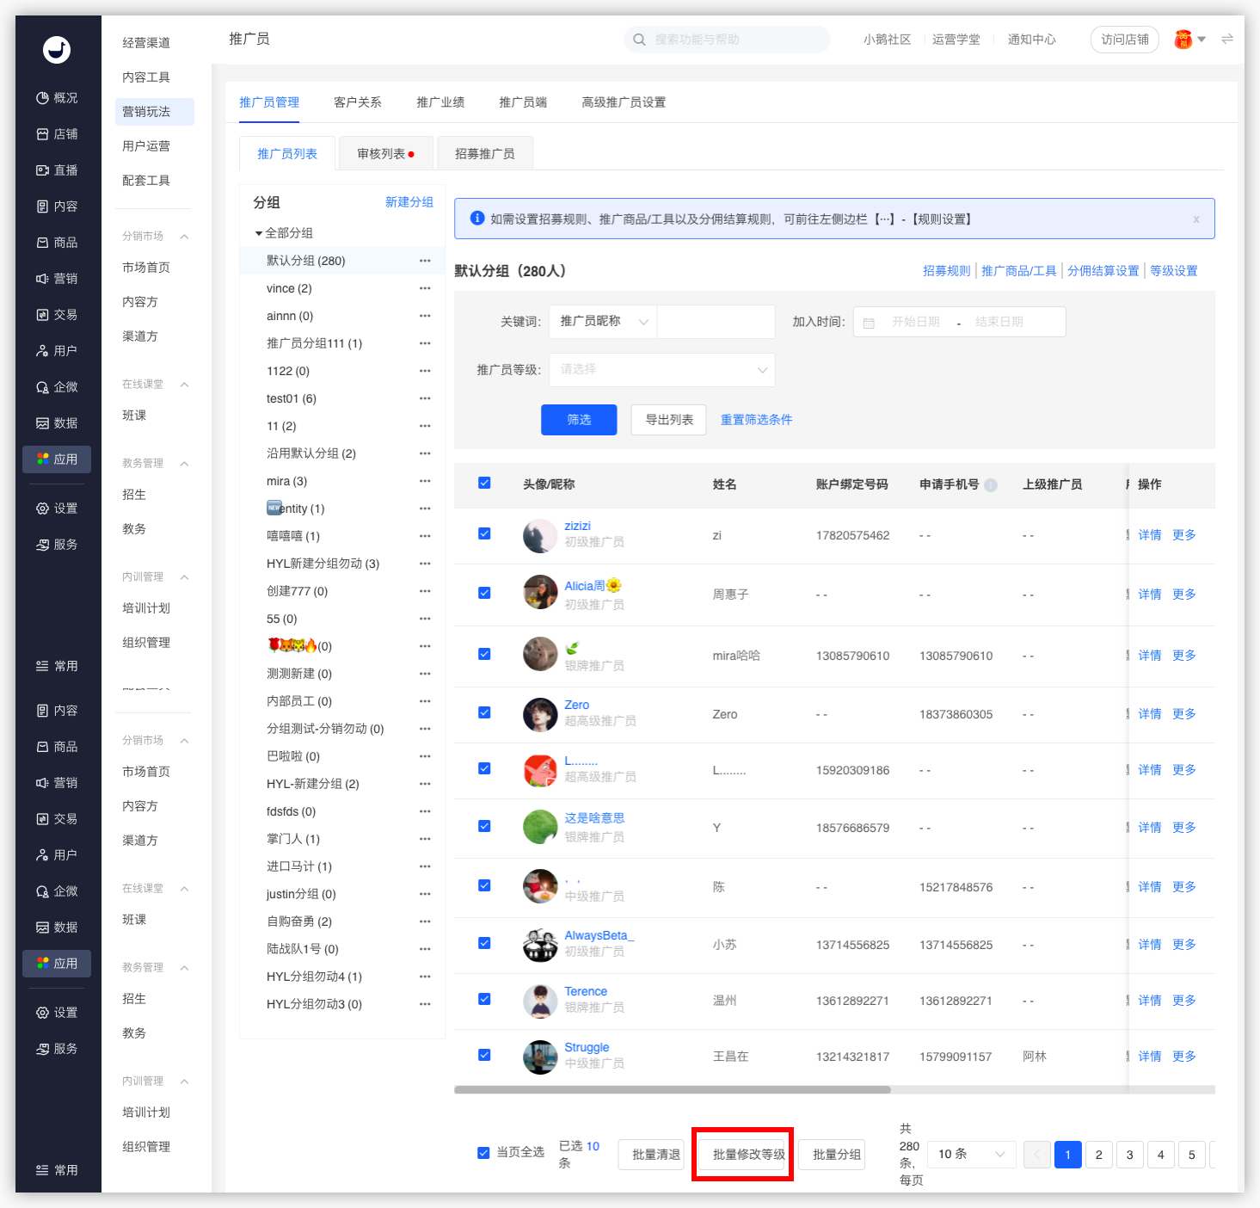Click the user avatar icon in top bar

point(1183,40)
